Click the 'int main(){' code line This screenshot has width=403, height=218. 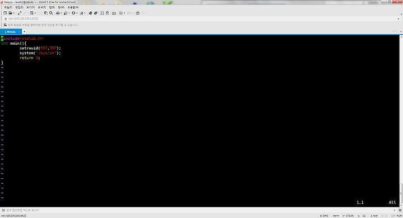pos(13,43)
